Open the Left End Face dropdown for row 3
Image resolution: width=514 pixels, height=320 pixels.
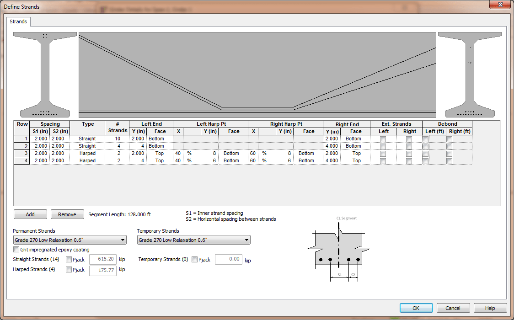click(159, 153)
